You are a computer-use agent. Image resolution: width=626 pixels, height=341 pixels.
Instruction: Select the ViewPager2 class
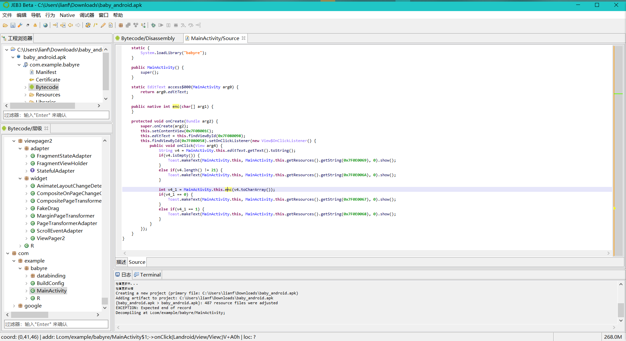tap(51, 238)
